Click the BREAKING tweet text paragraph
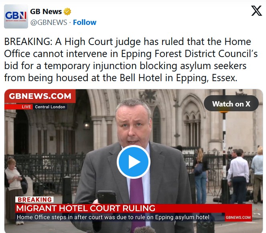 131,60
